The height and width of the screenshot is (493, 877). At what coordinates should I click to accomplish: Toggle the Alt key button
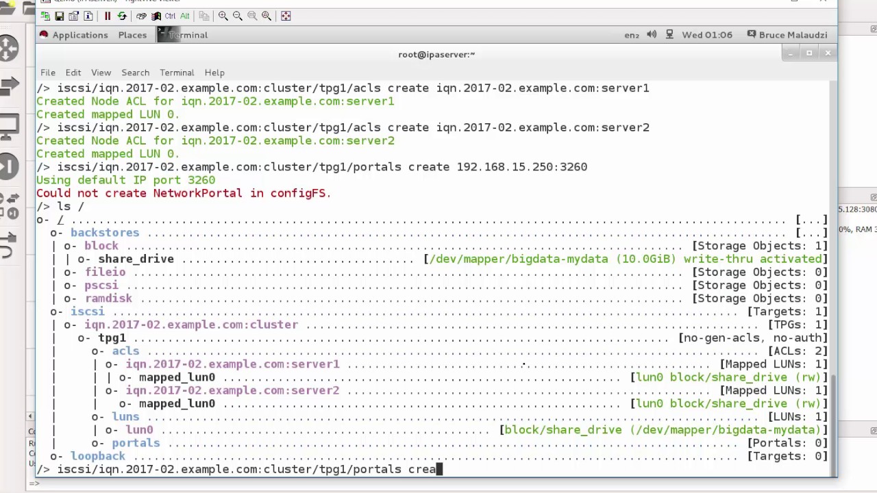coord(184,16)
